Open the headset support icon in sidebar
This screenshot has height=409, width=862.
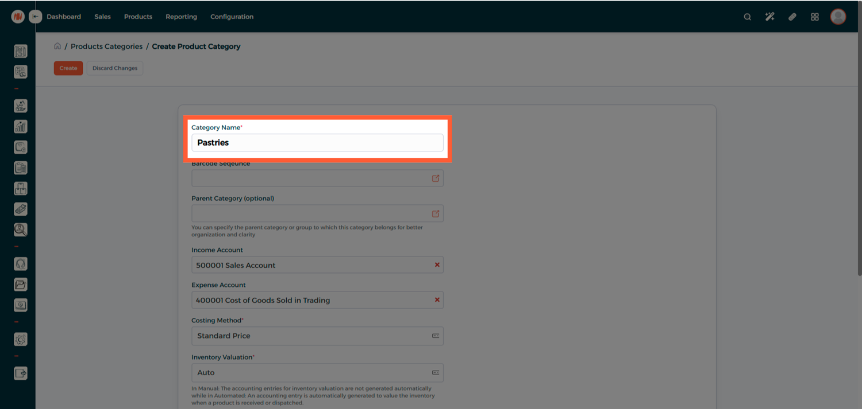pyautogui.click(x=20, y=264)
